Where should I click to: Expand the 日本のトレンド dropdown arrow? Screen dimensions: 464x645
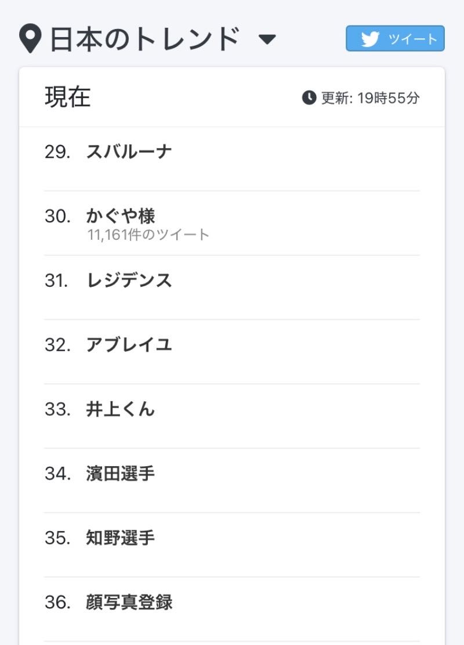(x=267, y=40)
